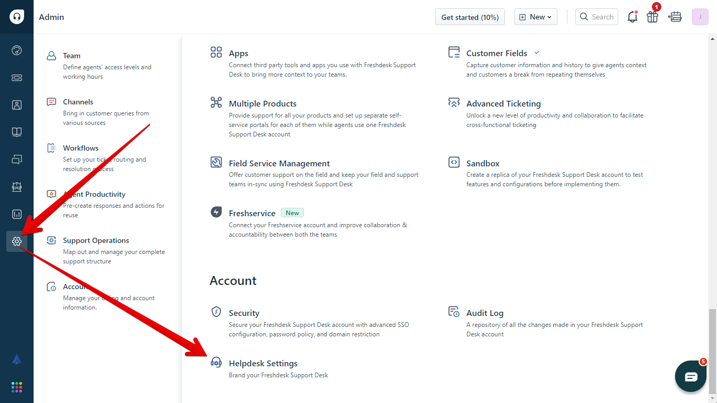This screenshot has width=717, height=403.
Task: Open the Audit Log link
Action: 485,313
